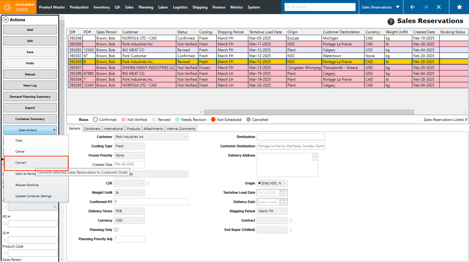Switch to the Containers tab
Viewport: 469px width, 262px height.
pos(92,129)
